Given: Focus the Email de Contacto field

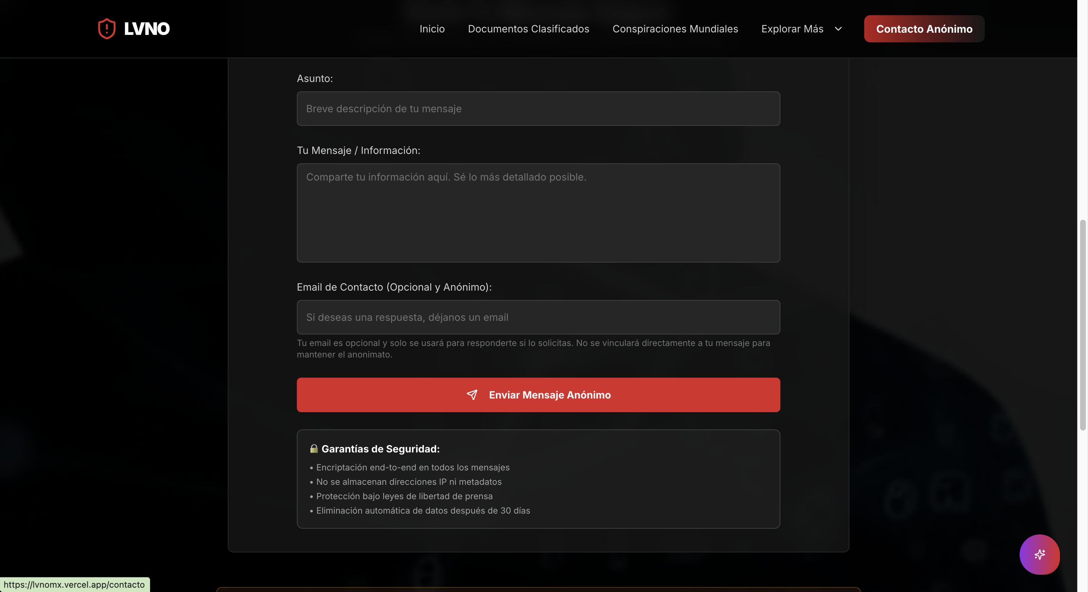Looking at the screenshot, I should 538,317.
